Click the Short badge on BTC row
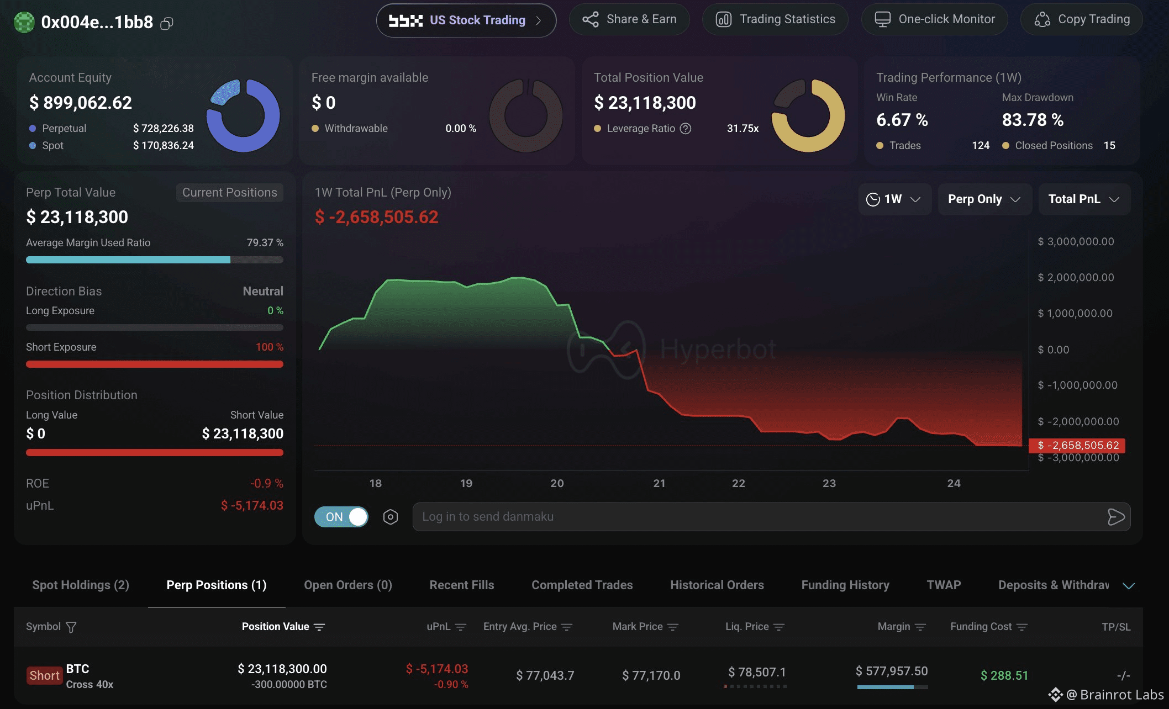 coord(44,676)
